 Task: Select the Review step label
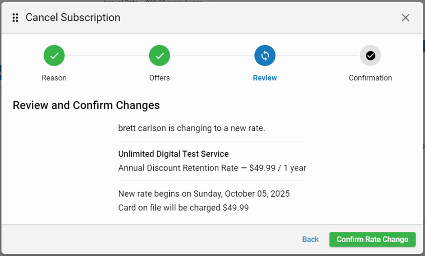click(x=265, y=78)
